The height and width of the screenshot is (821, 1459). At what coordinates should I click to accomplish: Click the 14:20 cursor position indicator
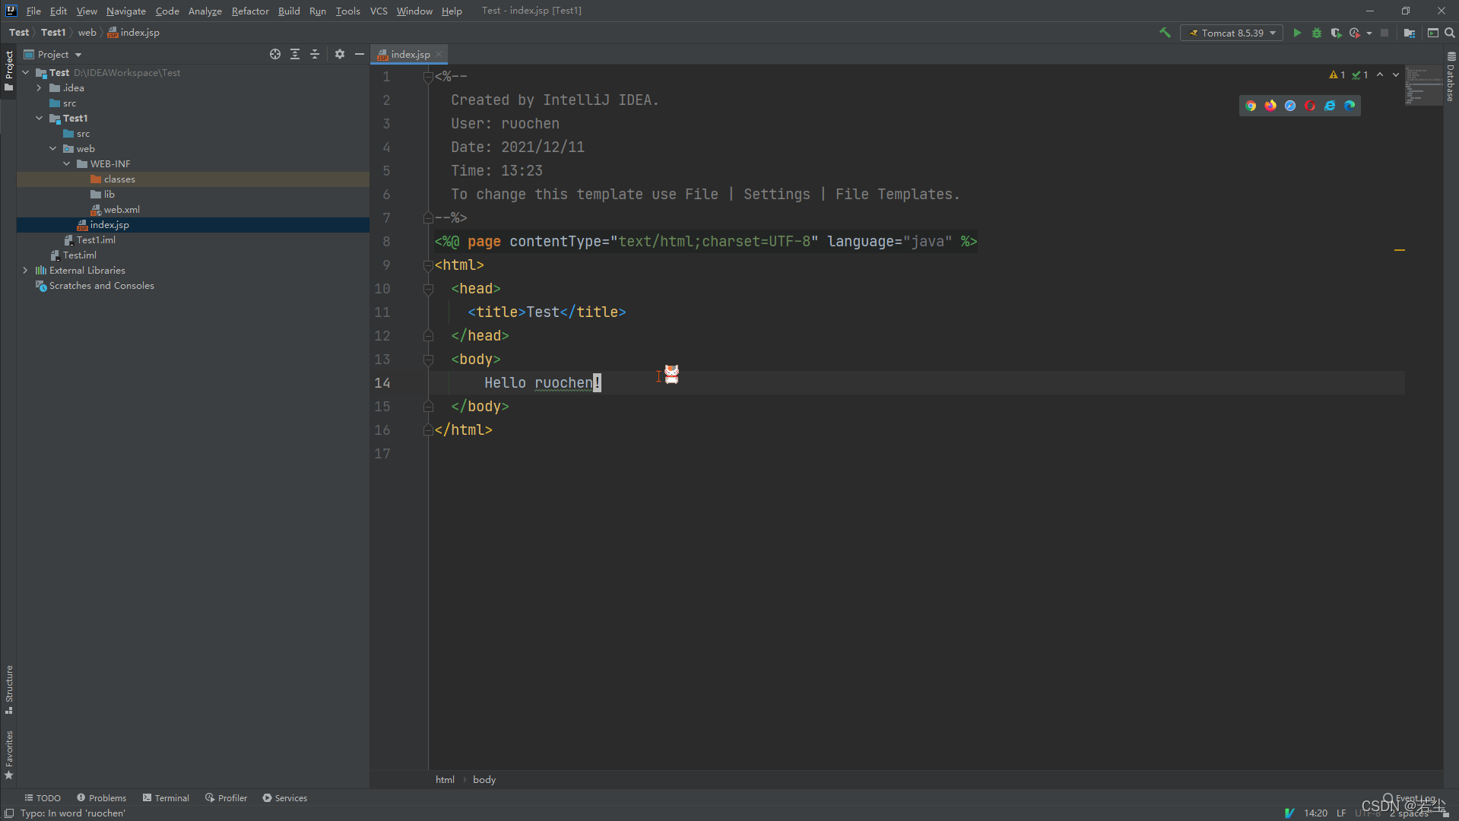(1316, 813)
